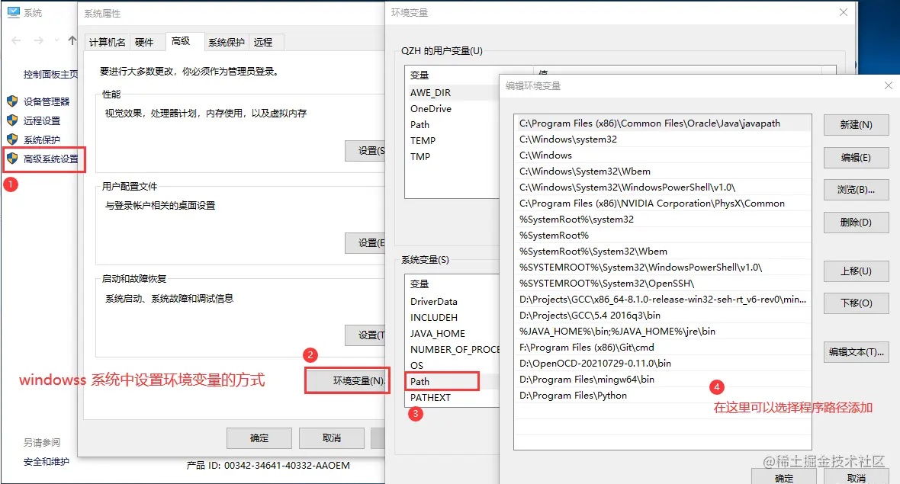
Task: Click 设置 button under 性能
Action: coord(365,150)
